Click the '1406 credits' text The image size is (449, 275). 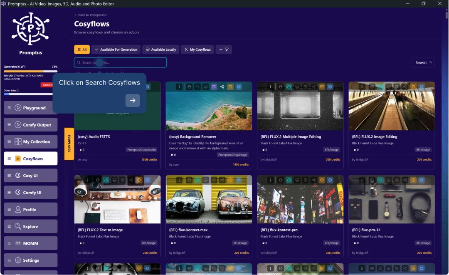click(x=241, y=164)
